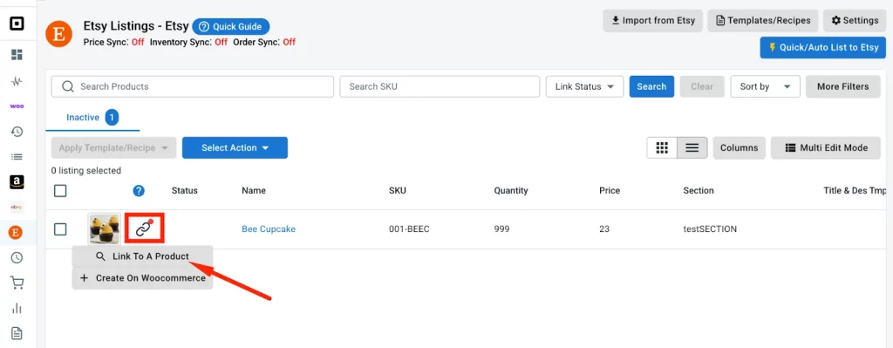Click the testSECTION cell

tap(710, 229)
